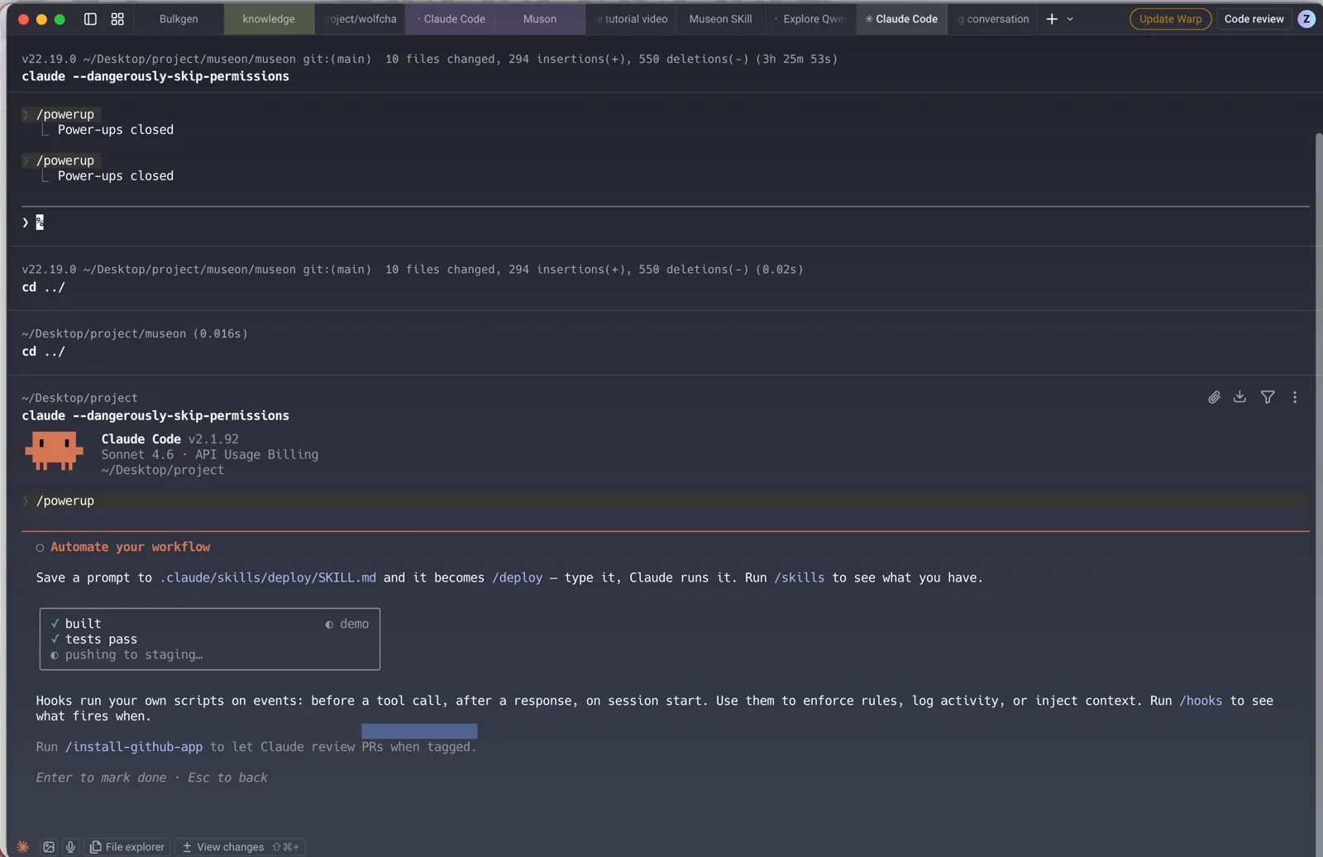This screenshot has width=1323, height=857.
Task: Select the active Claude Code tab
Action: click(x=901, y=19)
